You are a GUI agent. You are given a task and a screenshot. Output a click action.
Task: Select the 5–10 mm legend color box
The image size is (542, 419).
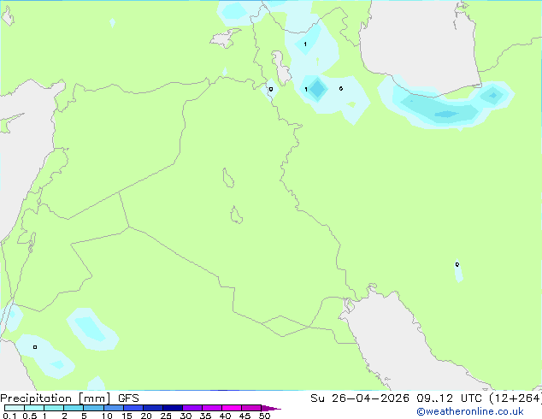pyautogui.click(x=93, y=408)
